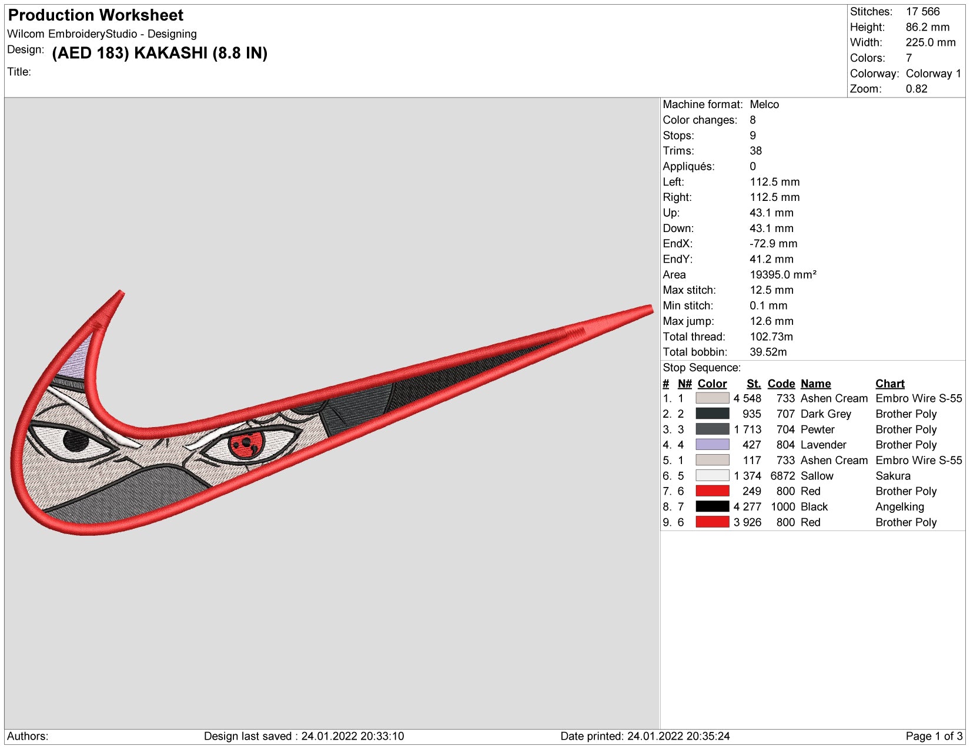The image size is (970, 749).
Task: Click the Name column header
Action: [x=815, y=384]
